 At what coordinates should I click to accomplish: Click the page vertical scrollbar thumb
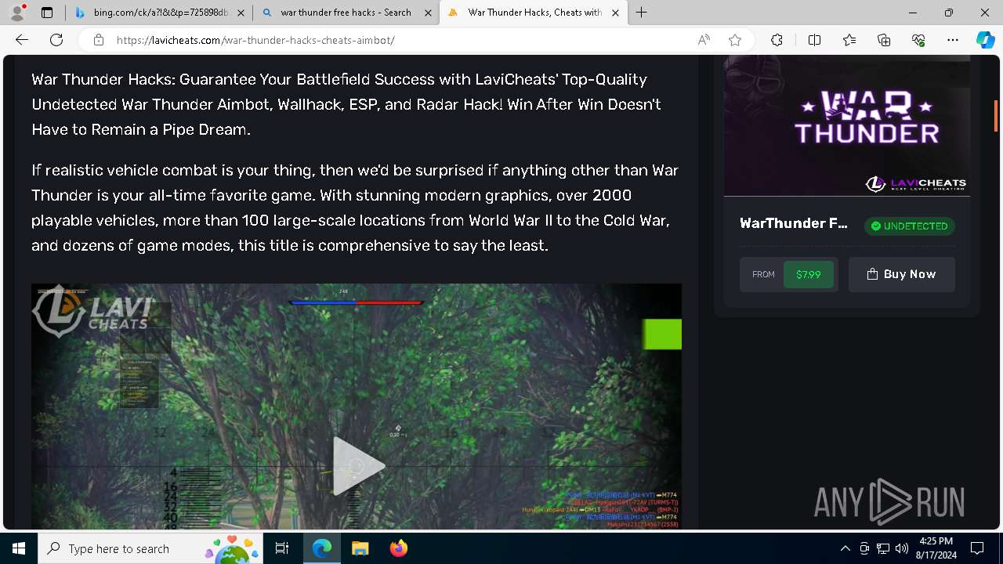[996, 115]
